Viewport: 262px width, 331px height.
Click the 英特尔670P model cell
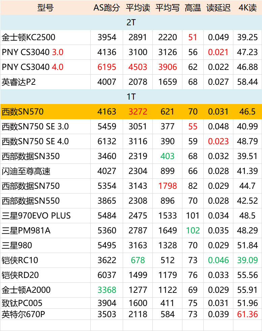[45, 314]
